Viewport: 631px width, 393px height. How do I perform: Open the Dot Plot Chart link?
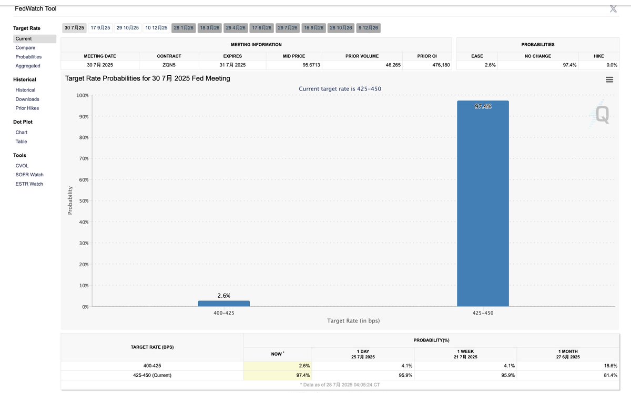click(x=22, y=133)
